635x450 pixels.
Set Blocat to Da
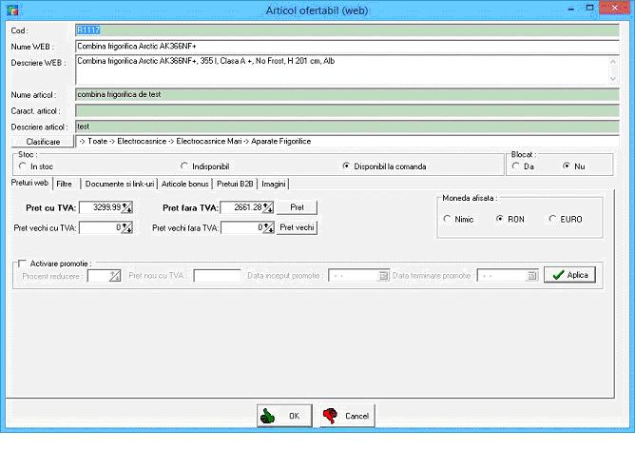[x=516, y=166]
